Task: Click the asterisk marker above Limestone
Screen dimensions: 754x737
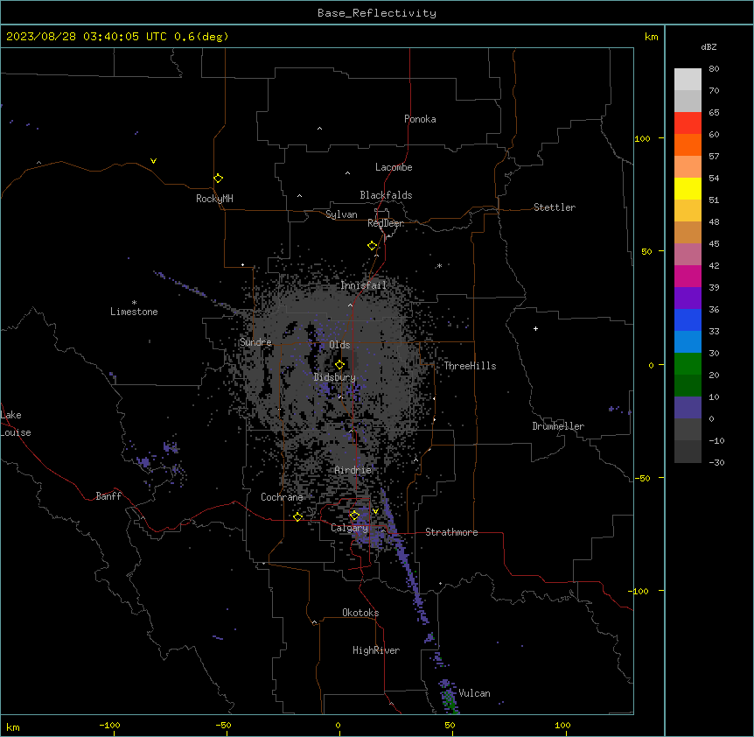Action: pyautogui.click(x=134, y=302)
